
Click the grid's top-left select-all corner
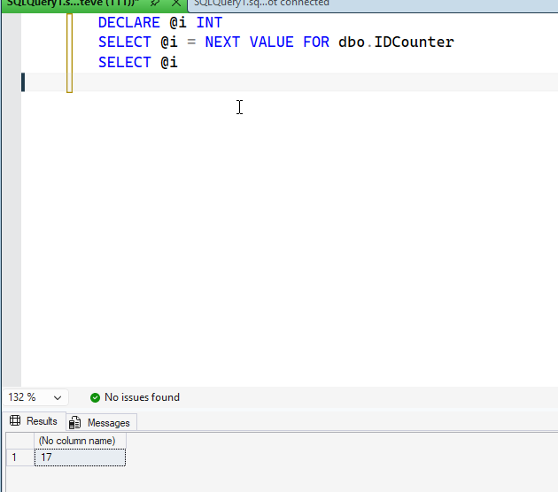click(19, 441)
